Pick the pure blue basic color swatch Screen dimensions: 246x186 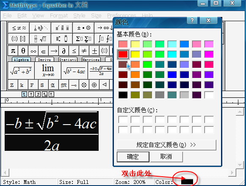tap(172, 75)
